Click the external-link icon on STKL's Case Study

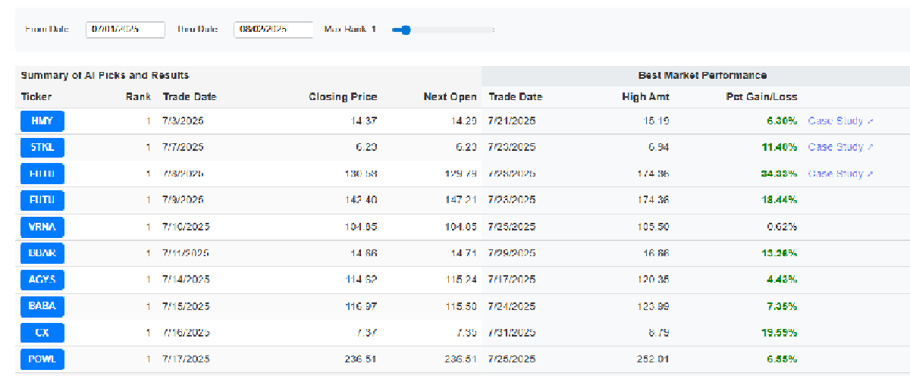[x=871, y=147]
